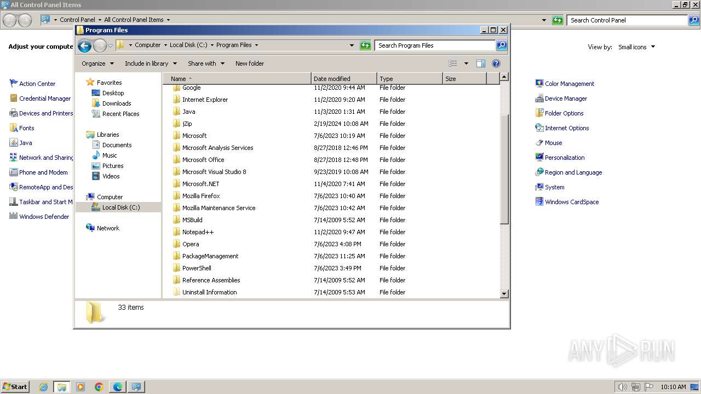Click the scroll down arrow in file list

point(504,294)
